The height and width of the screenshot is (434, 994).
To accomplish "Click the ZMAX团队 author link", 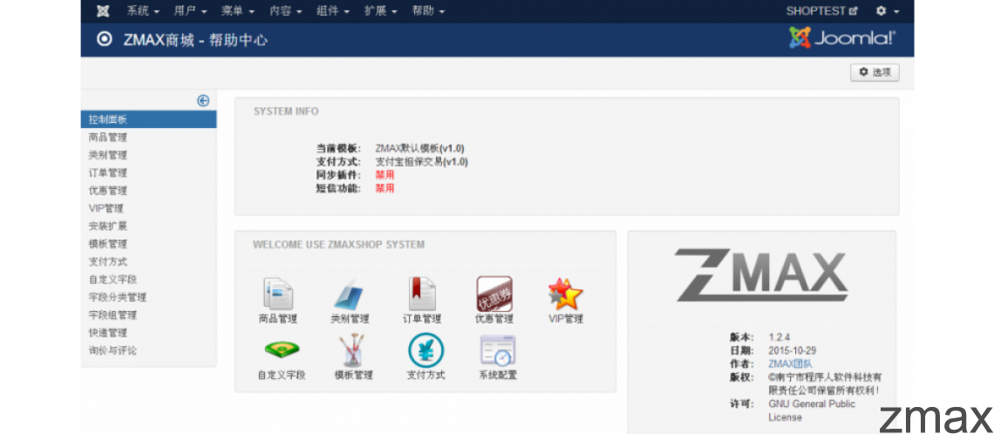I will click(x=790, y=363).
